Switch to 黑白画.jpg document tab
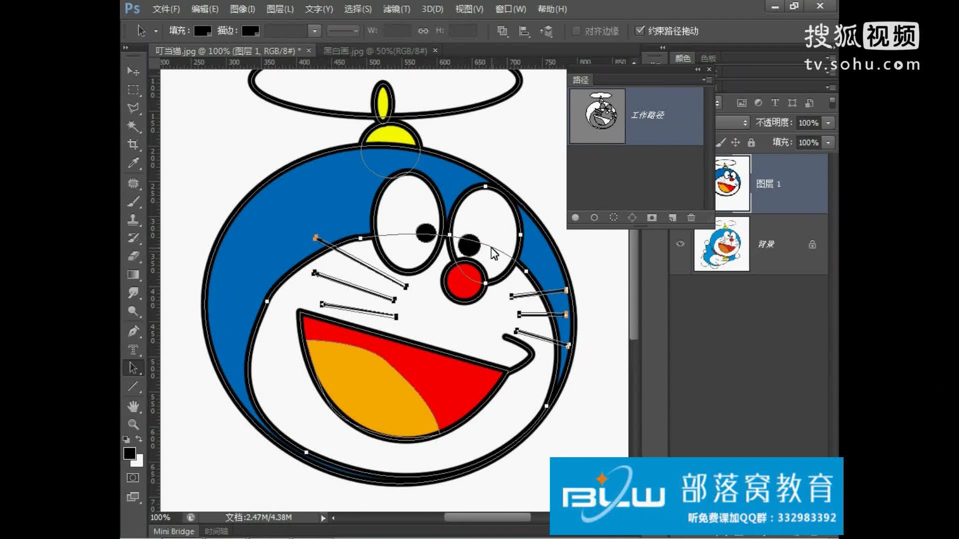Screen dimensions: 959x539 point(375,51)
